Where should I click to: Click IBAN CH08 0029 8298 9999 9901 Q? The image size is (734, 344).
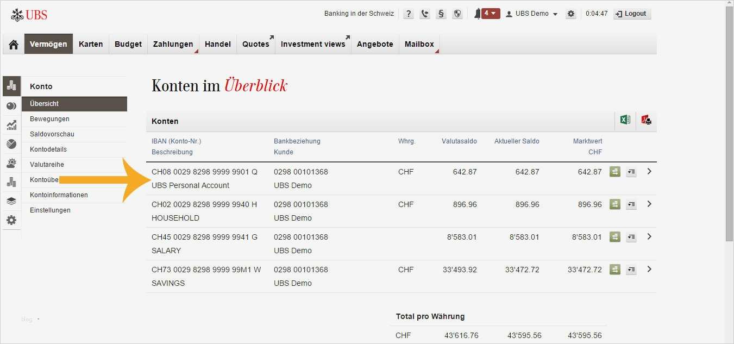point(204,172)
